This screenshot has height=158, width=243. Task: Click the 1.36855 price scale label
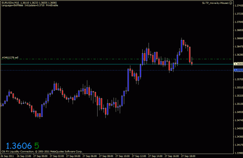click(x=239, y=30)
